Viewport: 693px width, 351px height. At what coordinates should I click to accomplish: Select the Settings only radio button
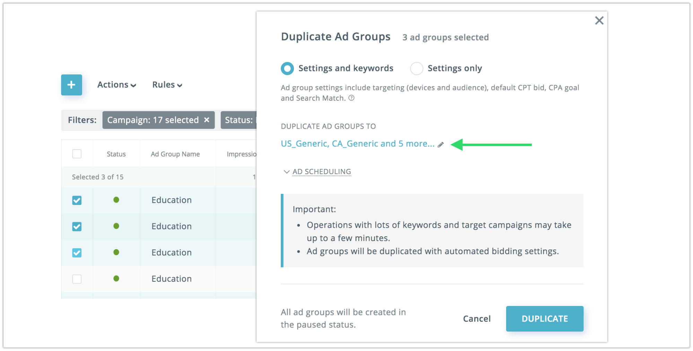point(416,69)
